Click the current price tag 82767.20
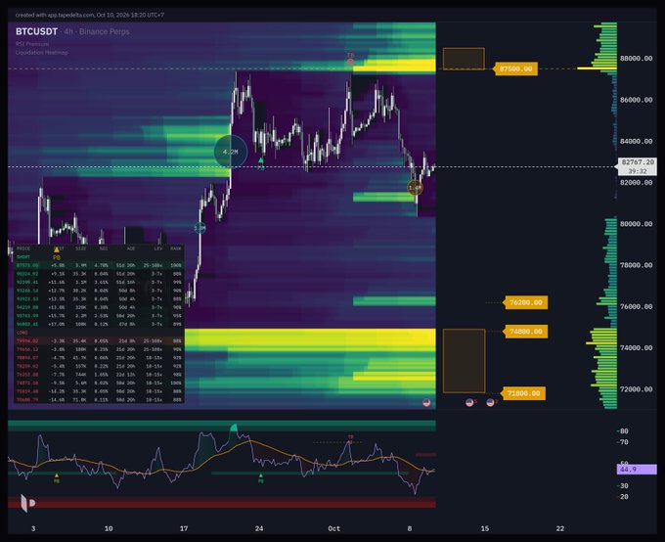 [638, 166]
